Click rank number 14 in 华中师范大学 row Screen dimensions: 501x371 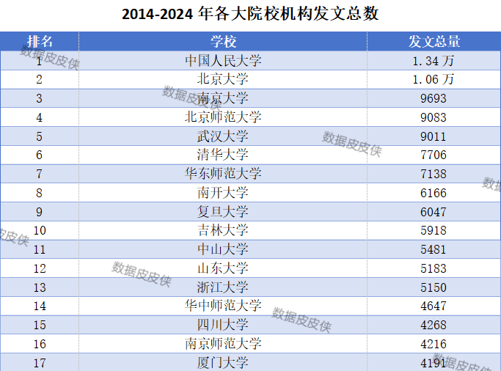point(40,306)
